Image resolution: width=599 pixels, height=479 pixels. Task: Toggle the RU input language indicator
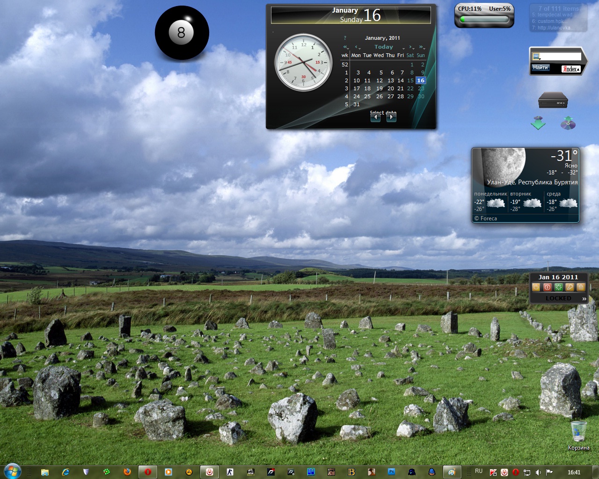pyautogui.click(x=478, y=471)
